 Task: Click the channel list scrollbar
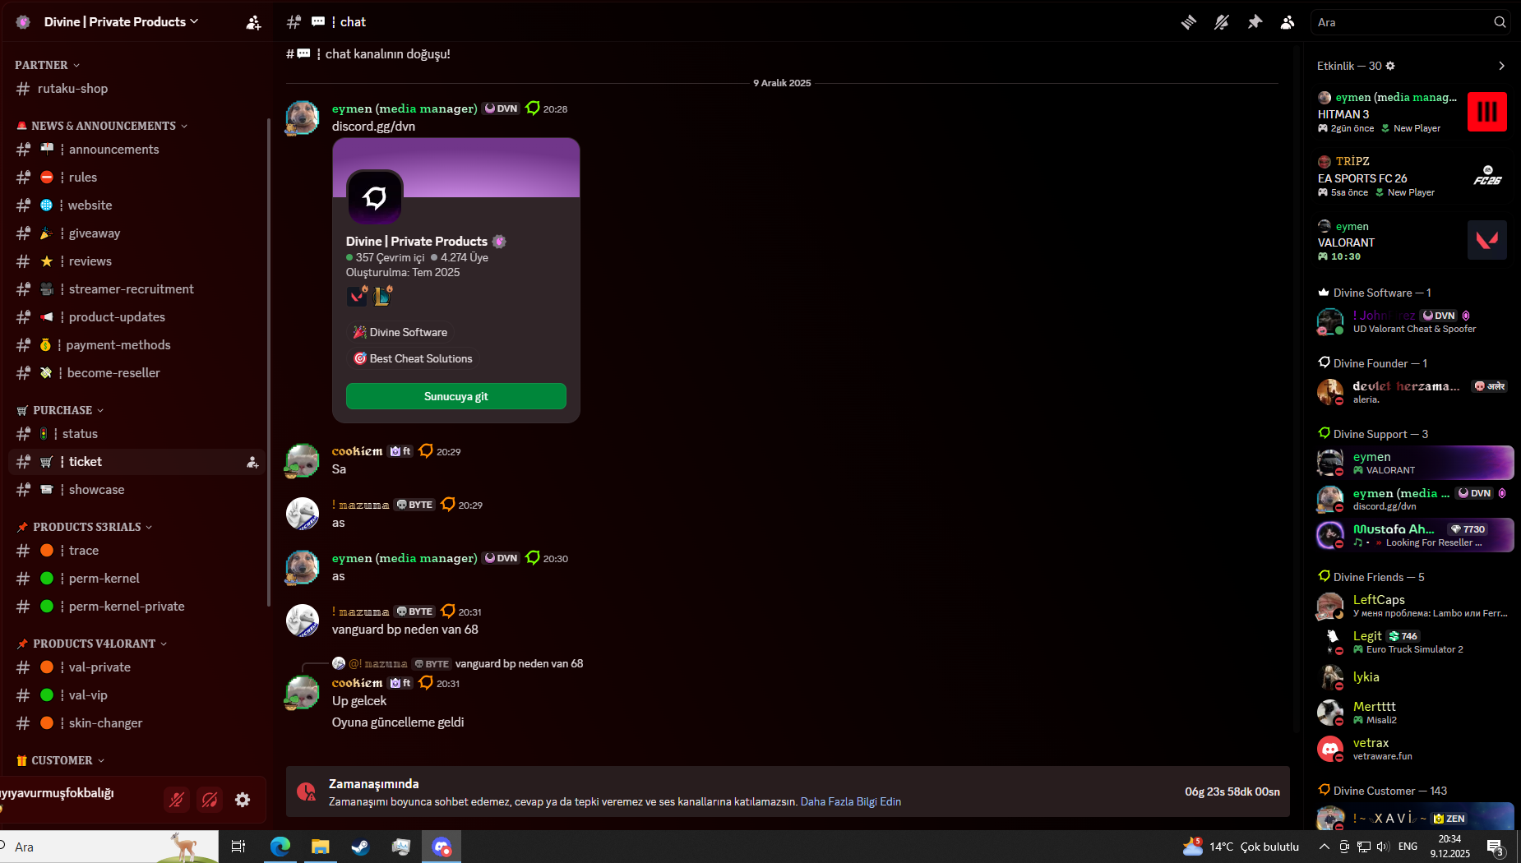click(x=268, y=362)
